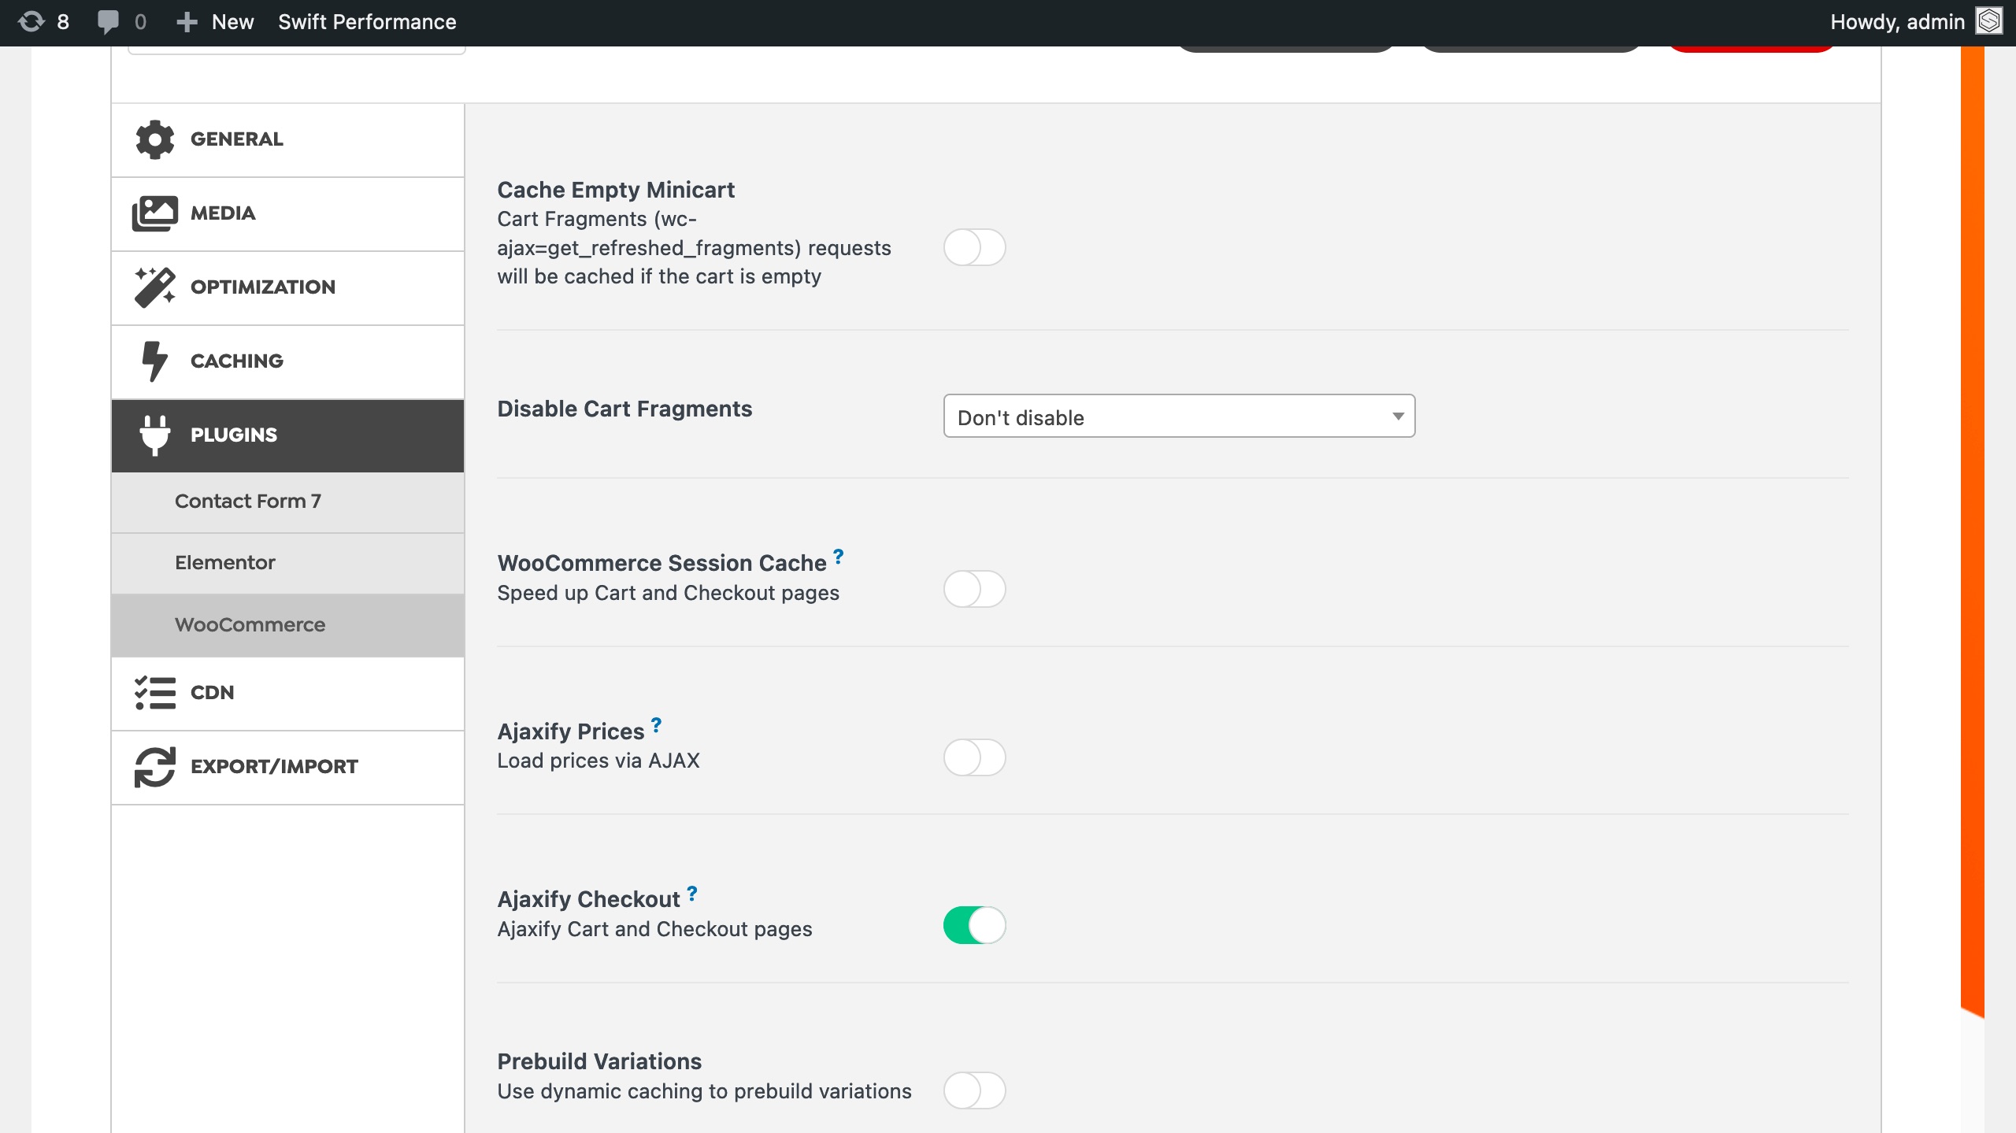Image resolution: width=2016 pixels, height=1133 pixels.
Task: Enable Cache Empty Minicart toggle
Action: click(x=974, y=247)
